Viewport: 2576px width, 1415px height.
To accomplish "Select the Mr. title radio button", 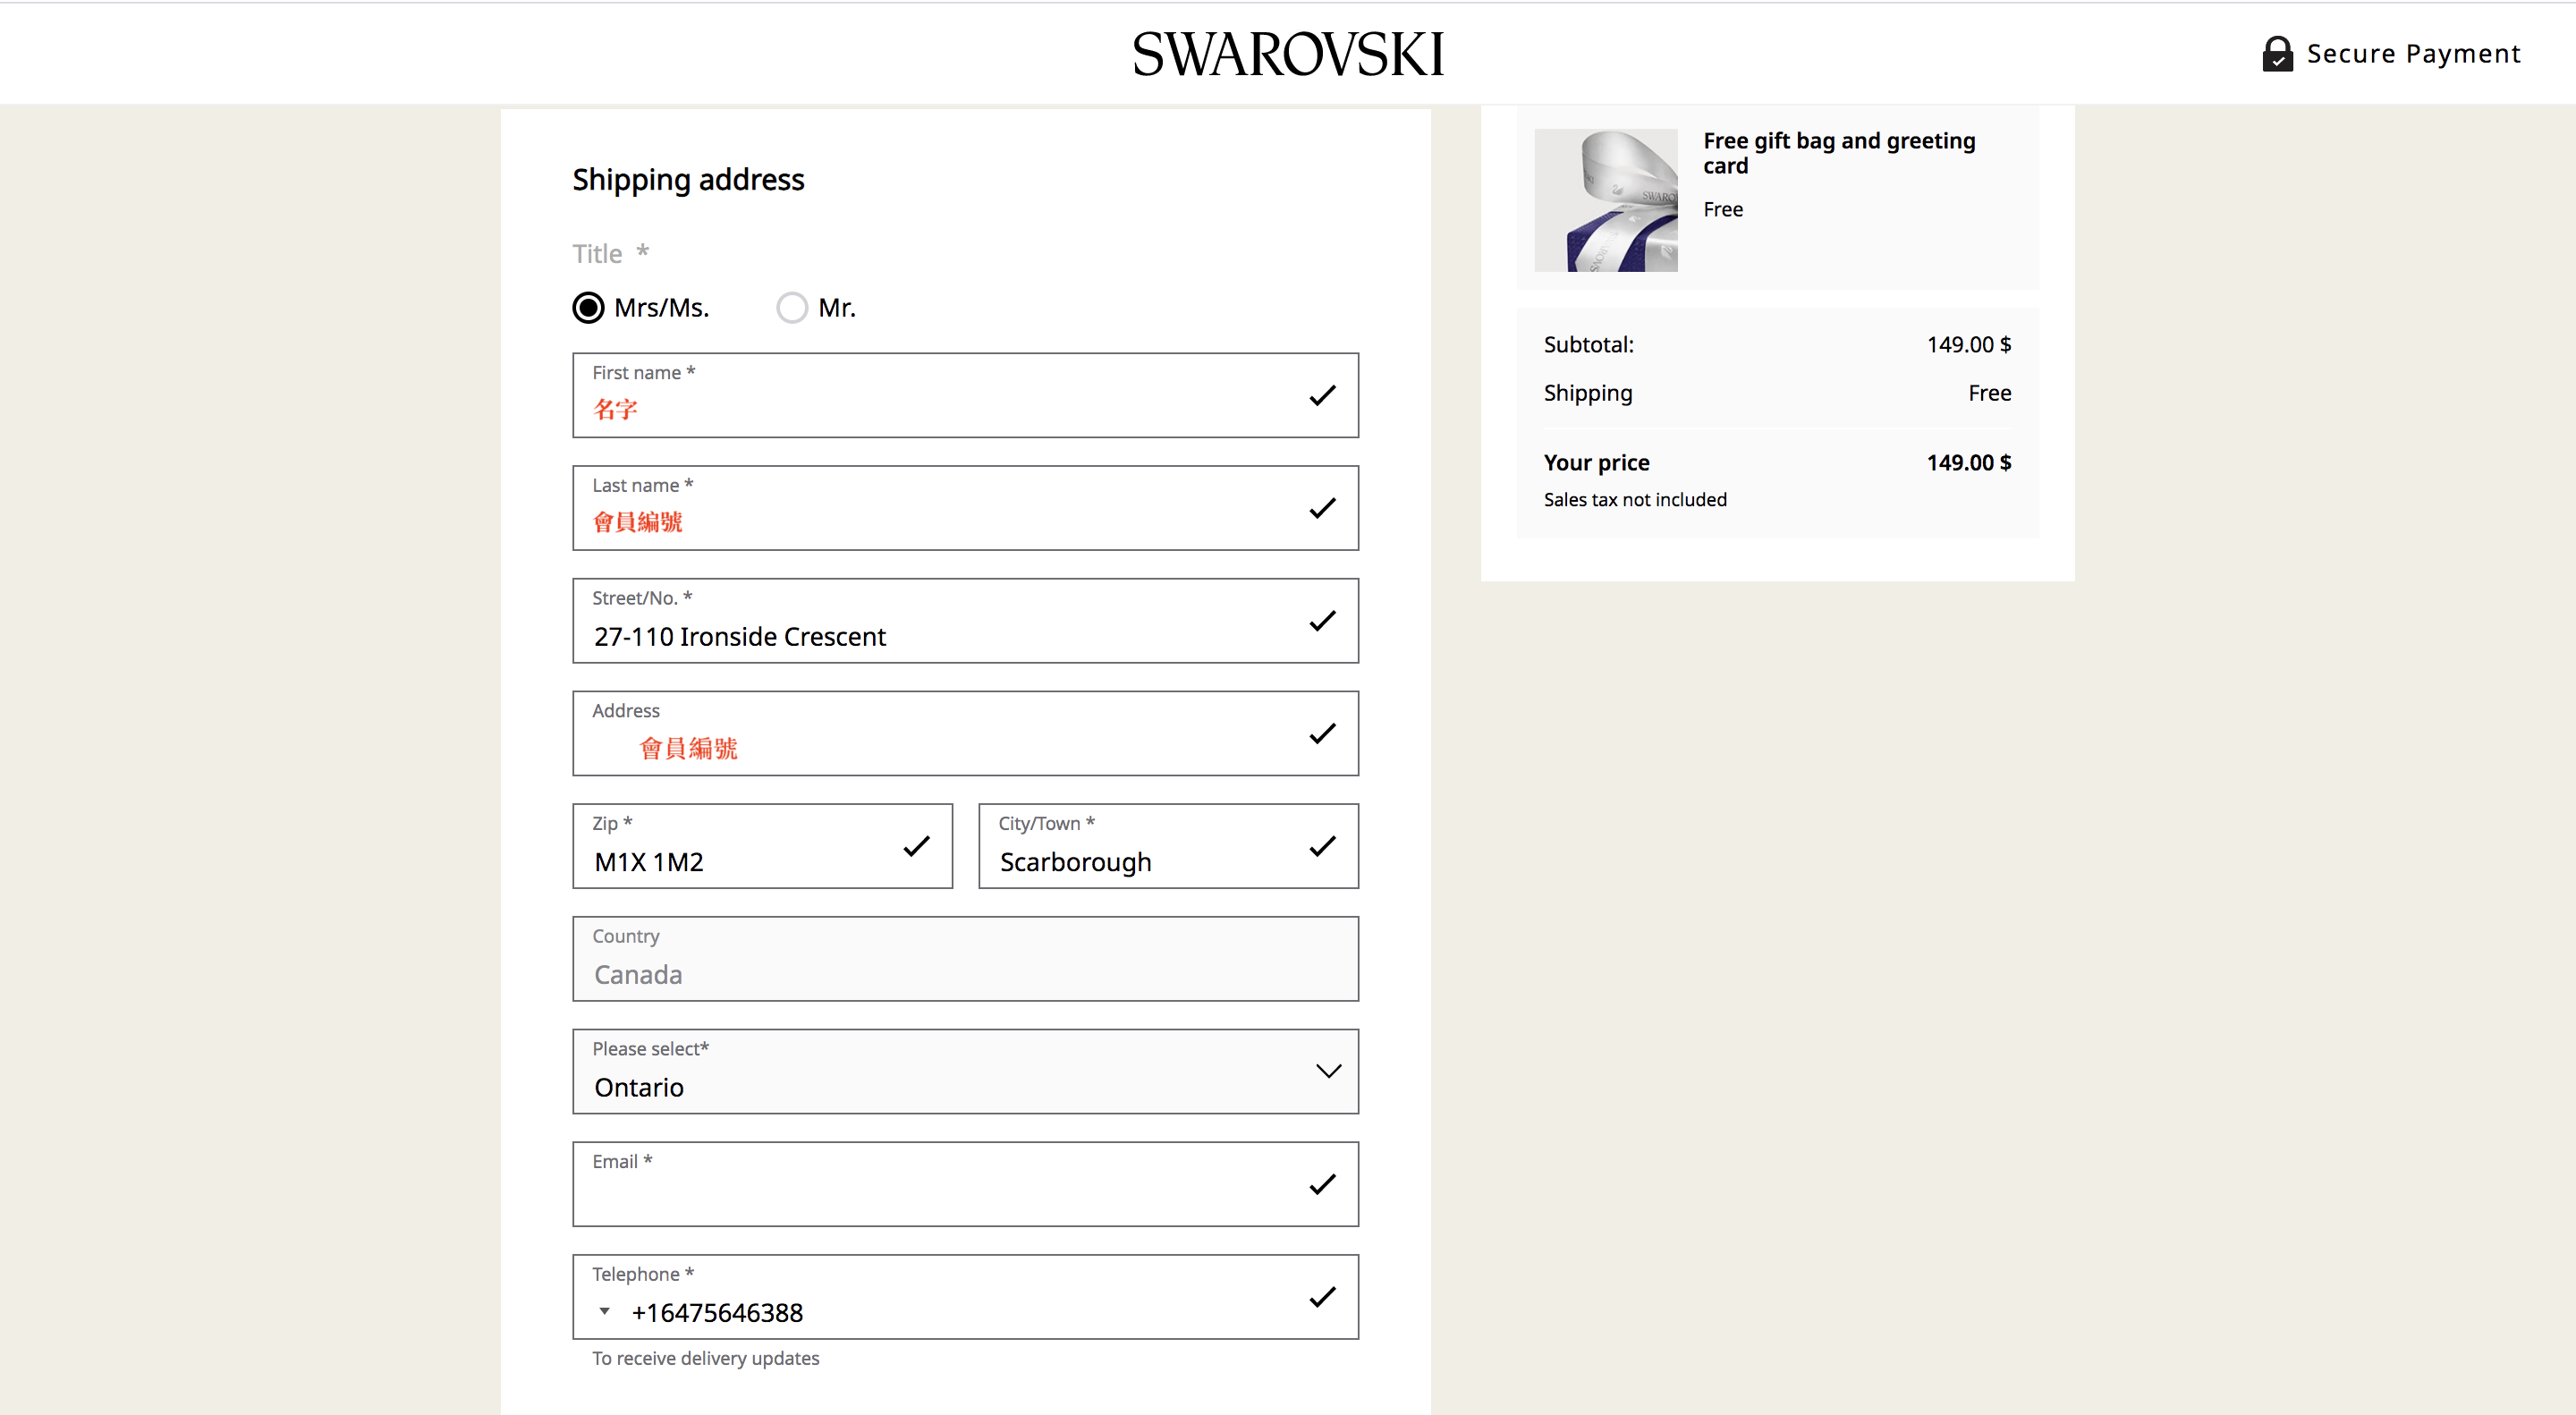I will pyautogui.click(x=792, y=308).
